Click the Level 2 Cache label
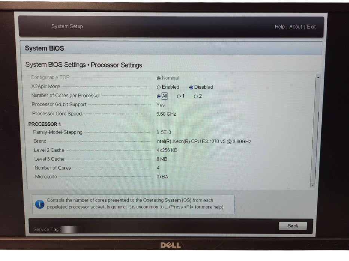The height and width of the screenshot is (261, 349). (x=49, y=150)
